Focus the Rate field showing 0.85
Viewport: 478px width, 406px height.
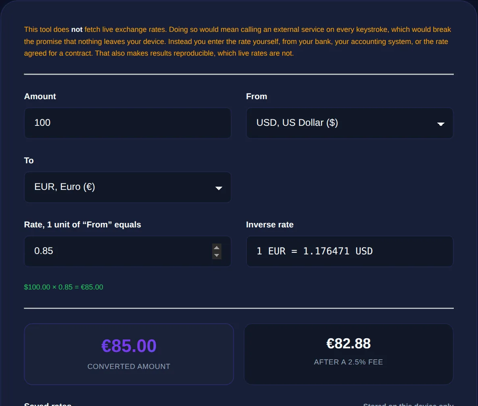(127, 251)
